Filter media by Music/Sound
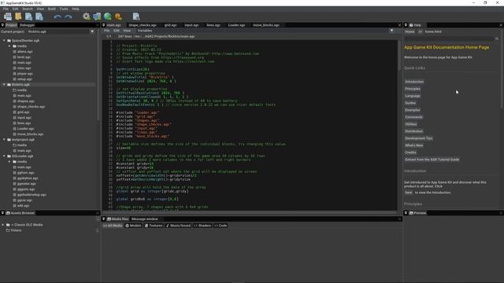Screen dimensions: 504x283 pos(179,226)
